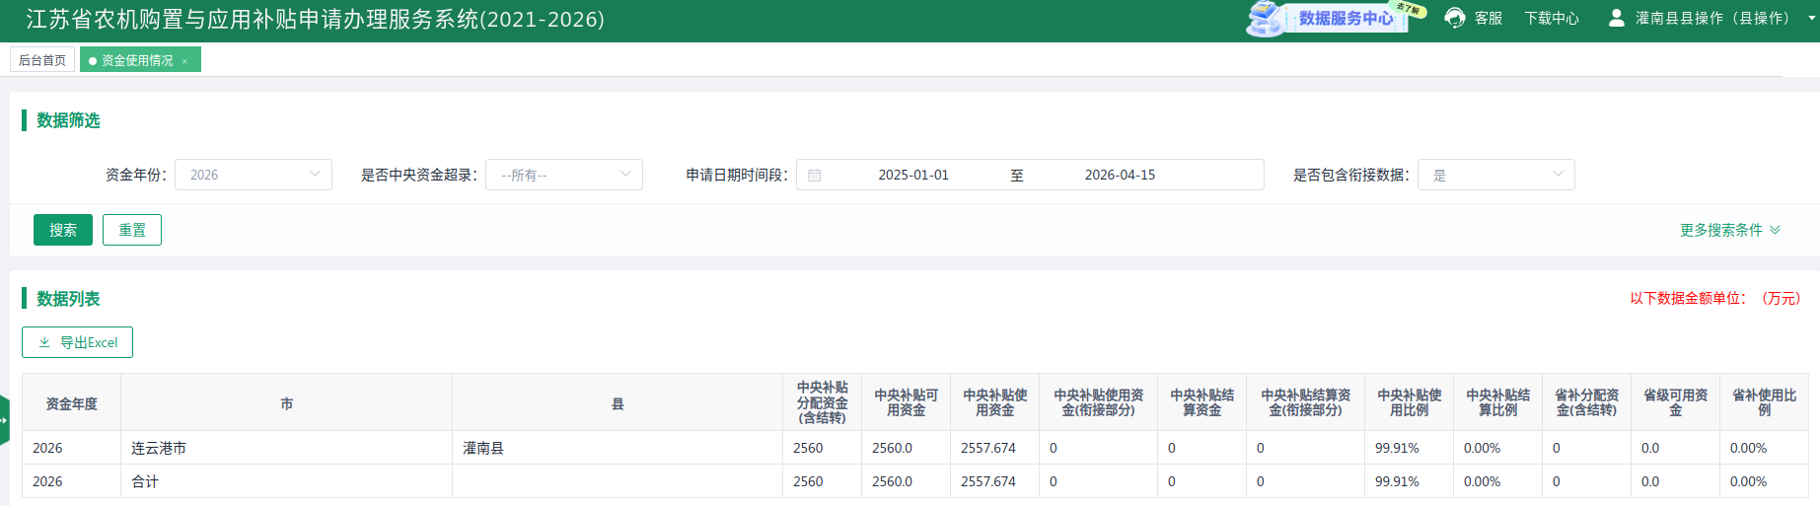Select the 资金使用情况 tab

coord(136,60)
